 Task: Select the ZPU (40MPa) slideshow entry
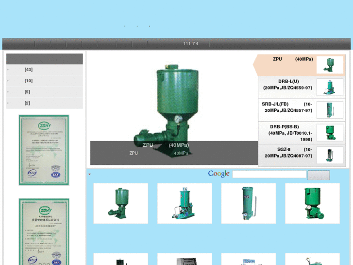click(299, 65)
